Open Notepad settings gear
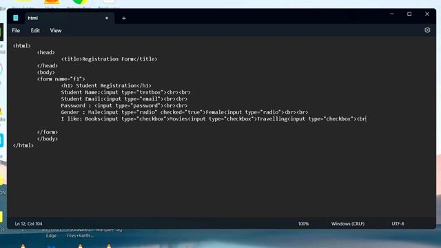Image resolution: width=441 pixels, height=248 pixels. [427, 30]
